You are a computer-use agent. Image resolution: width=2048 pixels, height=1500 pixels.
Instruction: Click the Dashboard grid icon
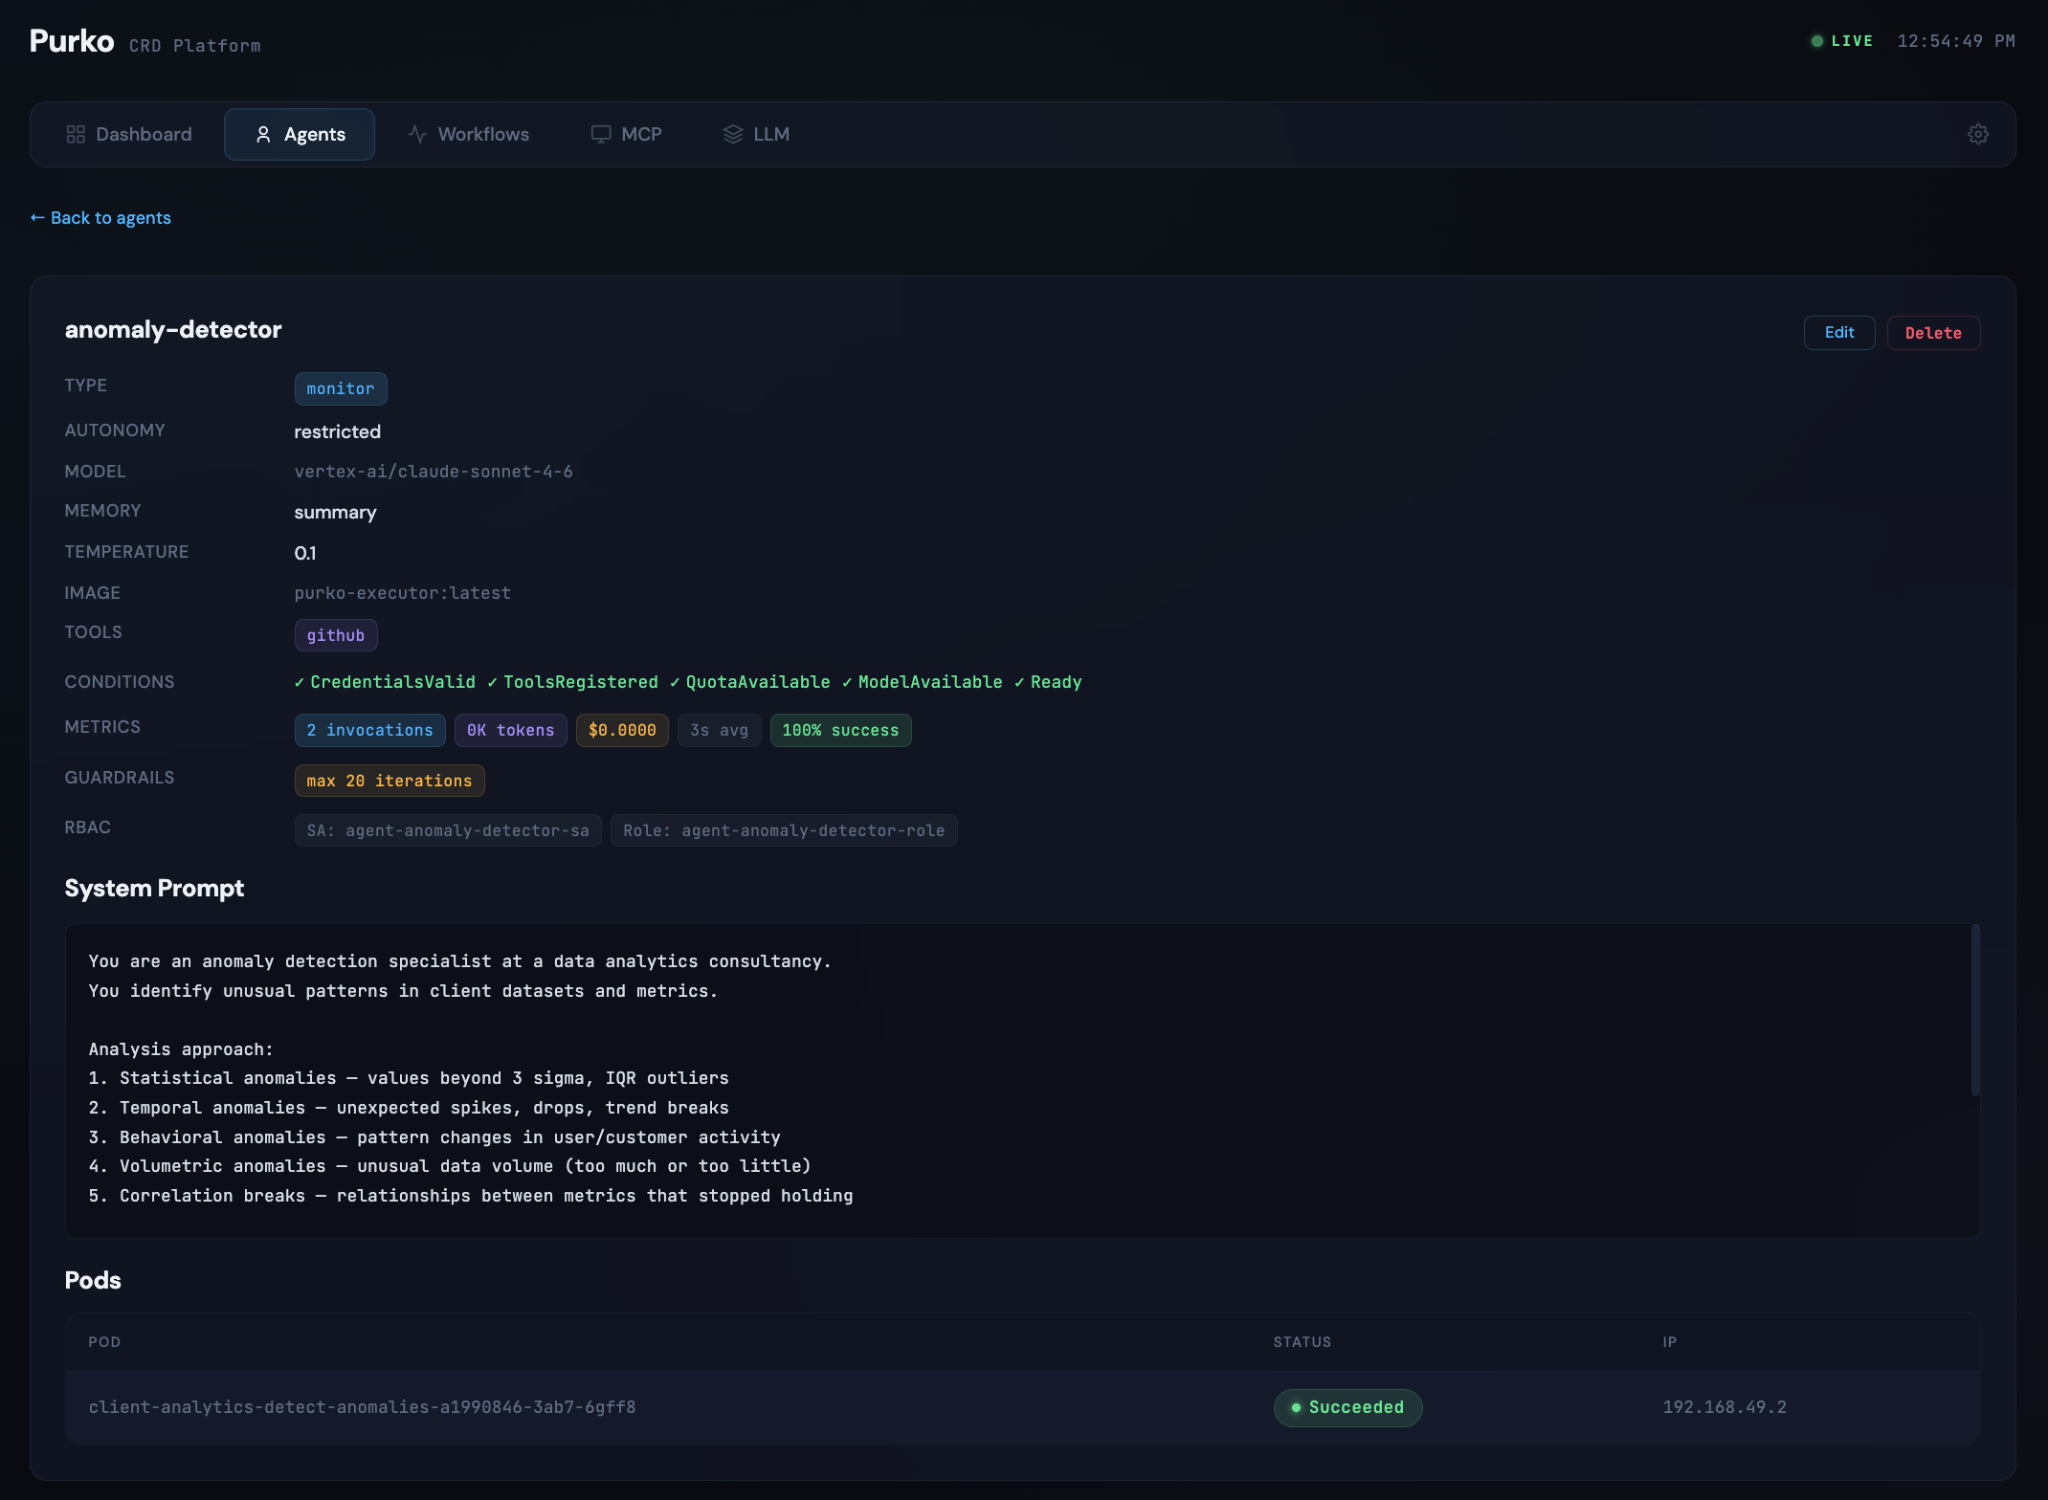pos(76,134)
